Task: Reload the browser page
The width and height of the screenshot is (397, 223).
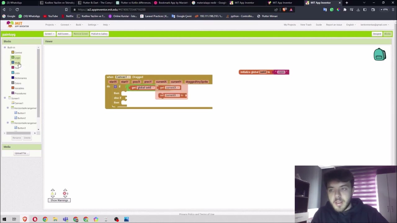Action: [17, 10]
